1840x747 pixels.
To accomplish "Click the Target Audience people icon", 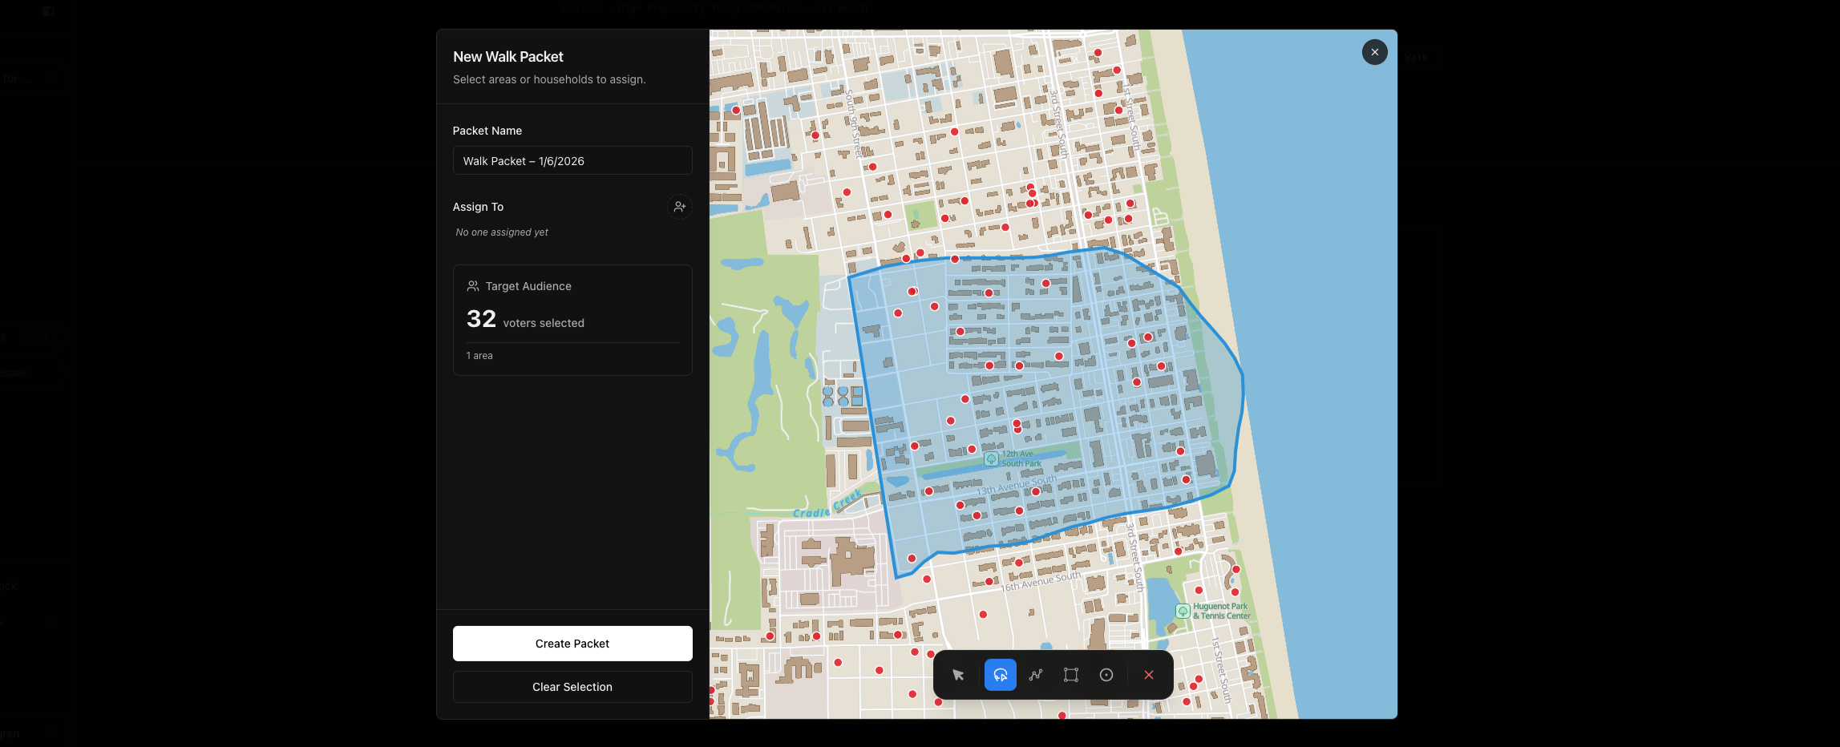I will tap(473, 285).
